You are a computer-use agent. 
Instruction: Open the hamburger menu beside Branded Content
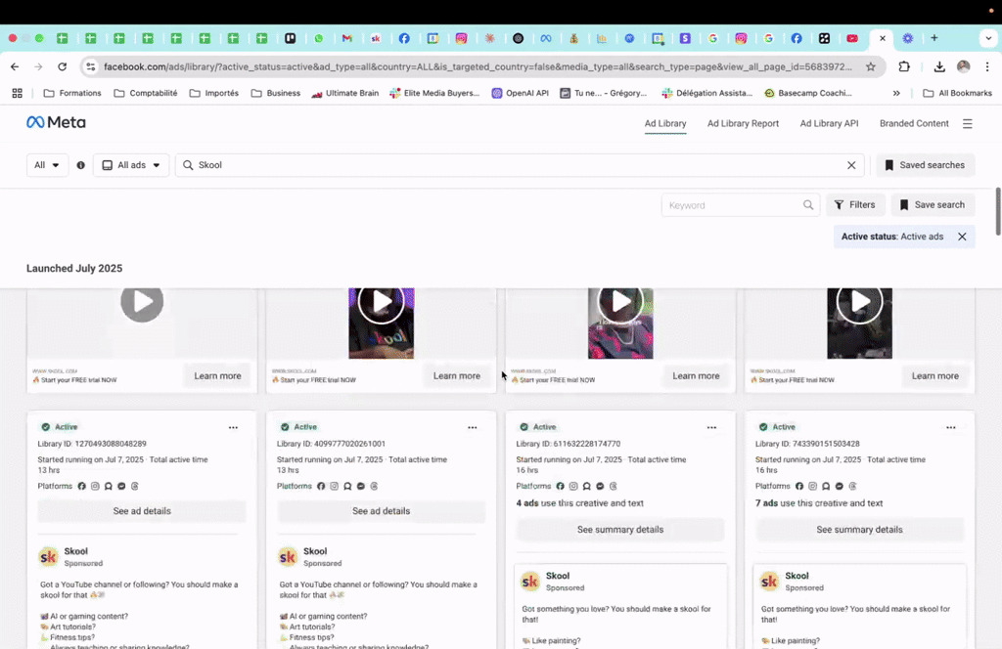967,124
